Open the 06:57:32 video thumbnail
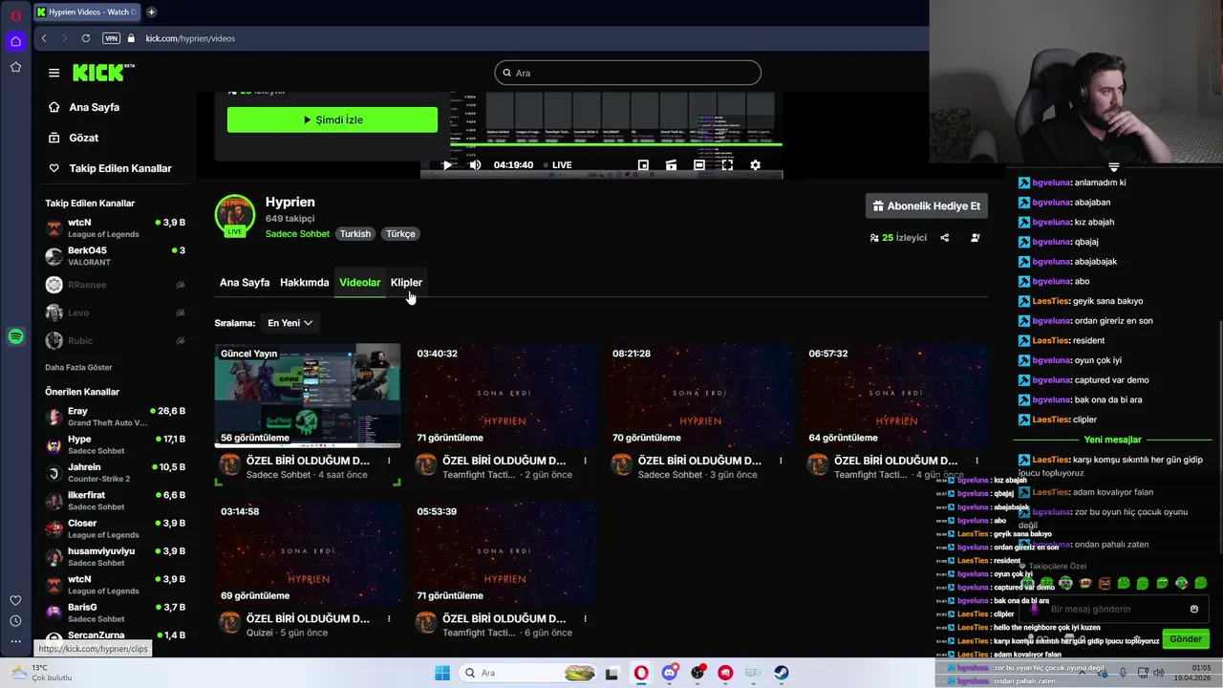The height and width of the screenshot is (688, 1223). click(895, 396)
